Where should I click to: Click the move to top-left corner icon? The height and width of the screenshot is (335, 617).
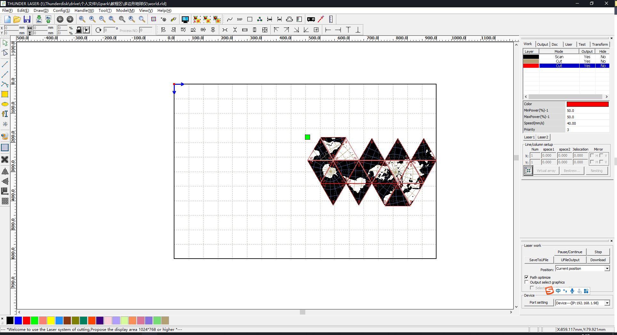(276, 30)
